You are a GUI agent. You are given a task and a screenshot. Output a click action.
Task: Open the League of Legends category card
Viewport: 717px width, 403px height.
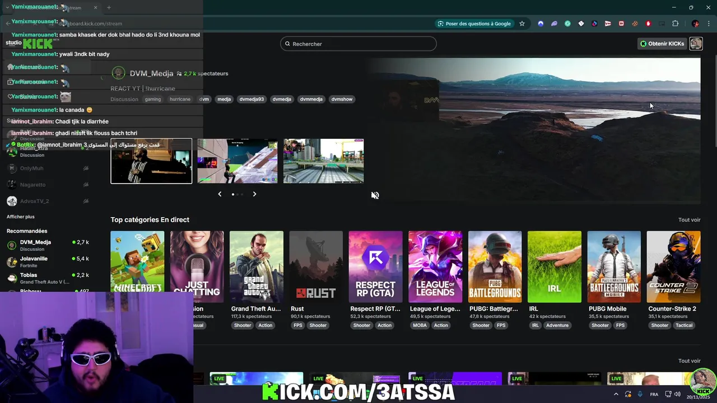pos(435,267)
